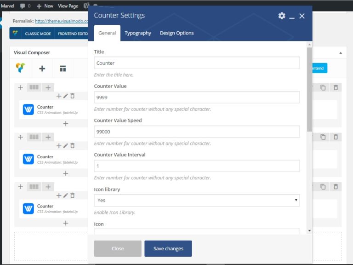Add a column to the first row
This screenshot has width=353, height=265.
tap(48, 88)
